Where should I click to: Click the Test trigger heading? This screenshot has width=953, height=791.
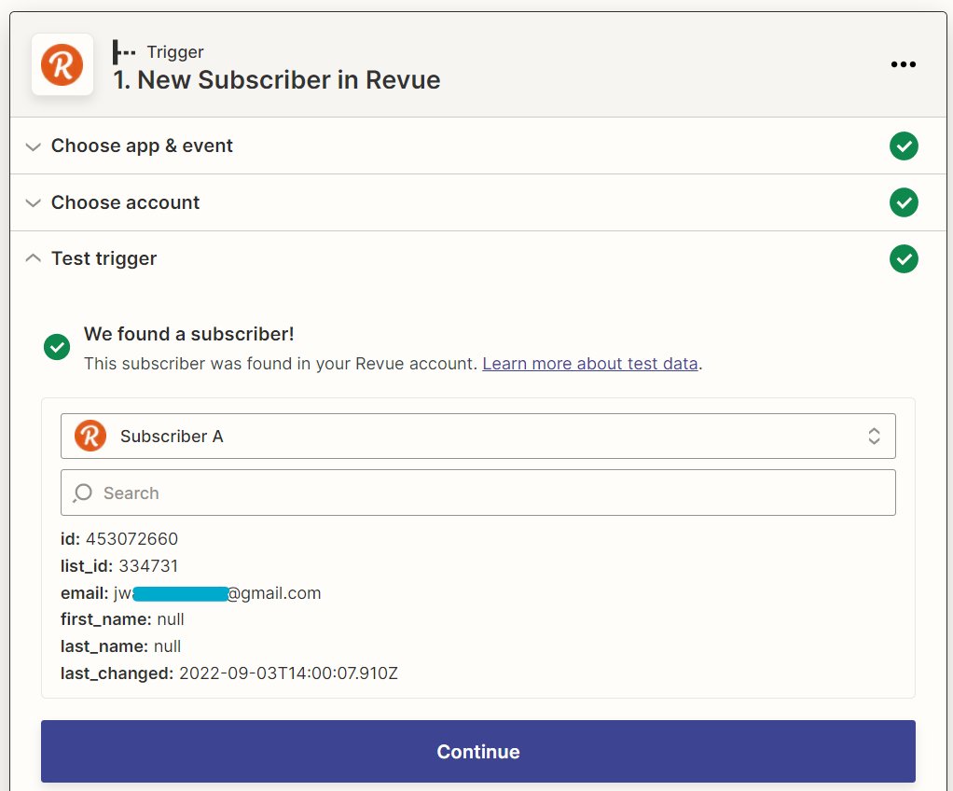pyautogui.click(x=104, y=259)
